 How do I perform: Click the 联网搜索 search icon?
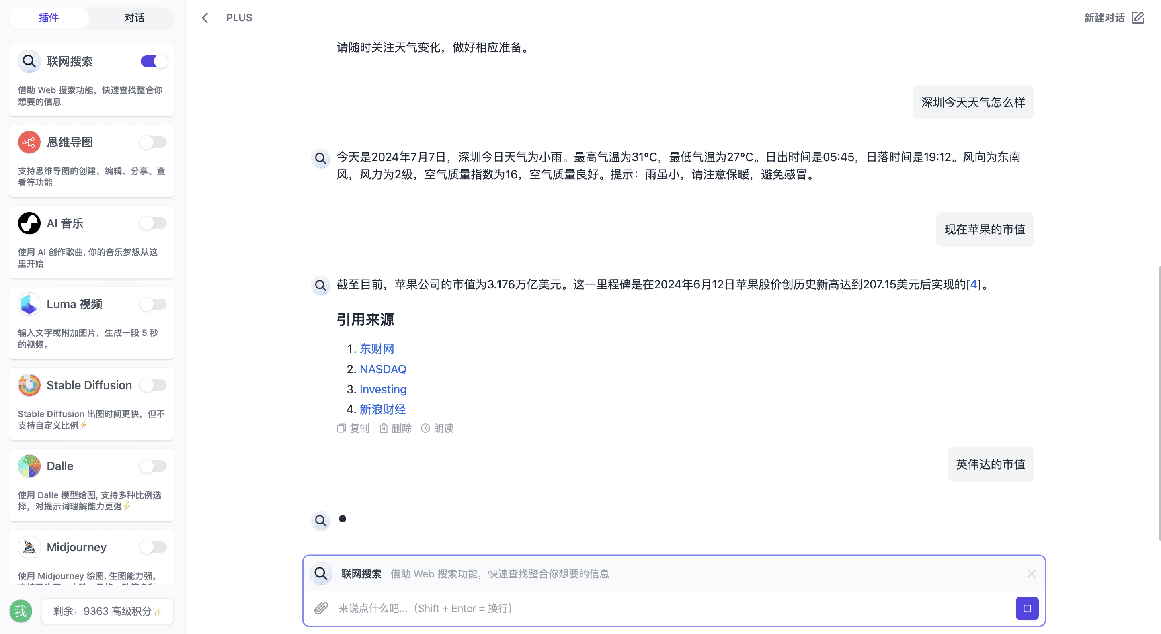(x=29, y=61)
